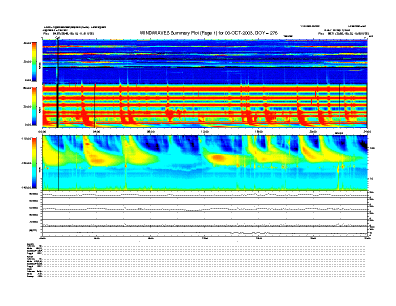Click the 100 label on TNR right axis
Viewport: 396px width, 306px height.
tap(372, 148)
